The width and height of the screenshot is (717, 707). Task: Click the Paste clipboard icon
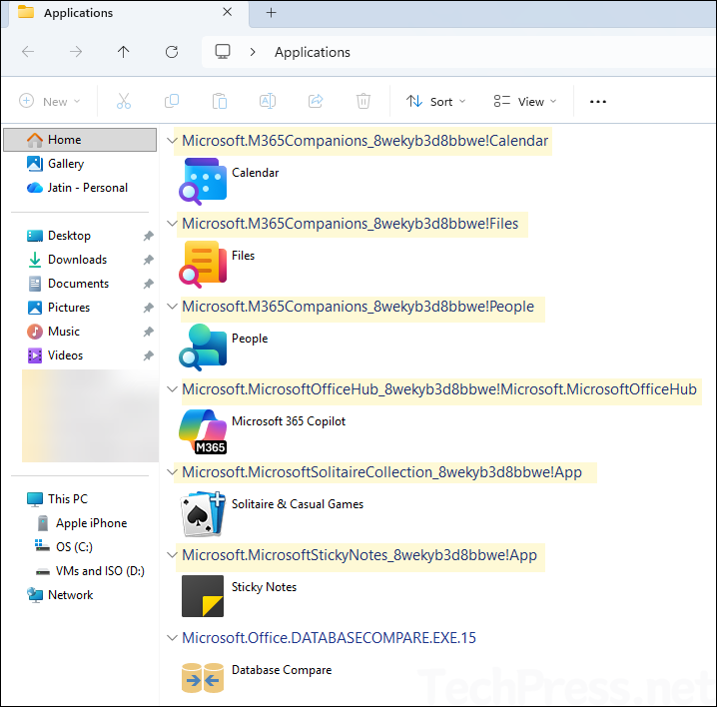click(220, 101)
